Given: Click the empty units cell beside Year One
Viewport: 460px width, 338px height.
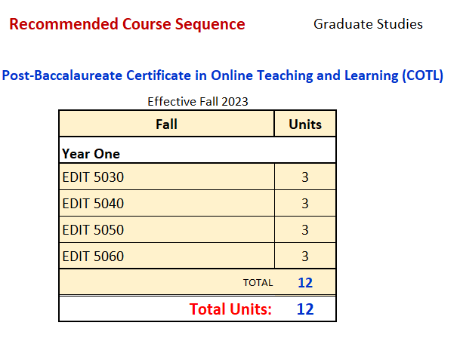Looking at the screenshot, I should (x=305, y=154).
